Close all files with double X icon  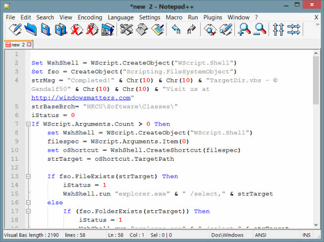coord(92,29)
